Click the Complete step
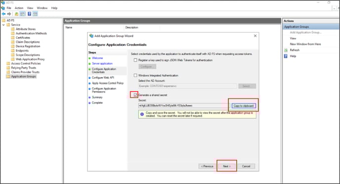This screenshot has width=340, height=184. pos(97,103)
